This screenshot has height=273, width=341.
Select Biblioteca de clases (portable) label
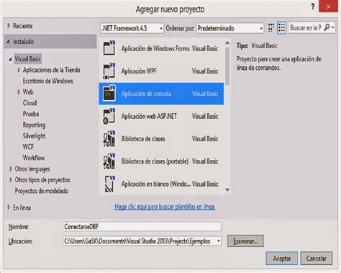tap(155, 161)
